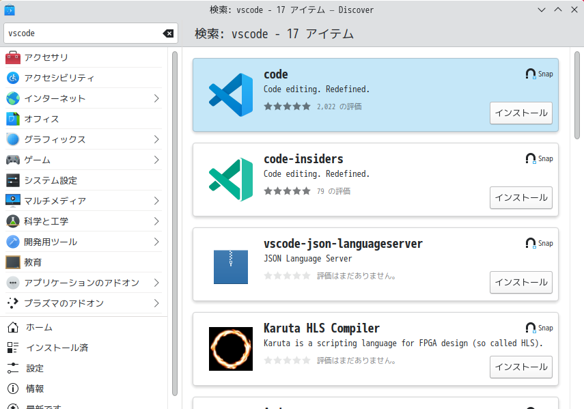Click the アプリケーションのアドオン dots icon

[13, 283]
